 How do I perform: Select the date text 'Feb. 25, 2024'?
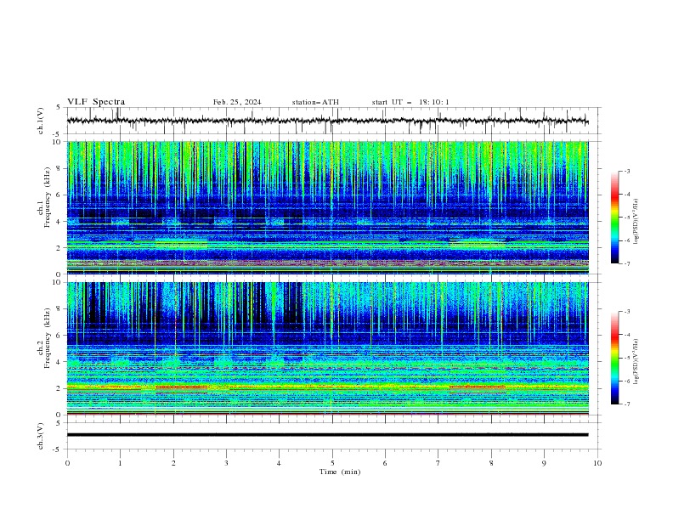[x=237, y=102]
